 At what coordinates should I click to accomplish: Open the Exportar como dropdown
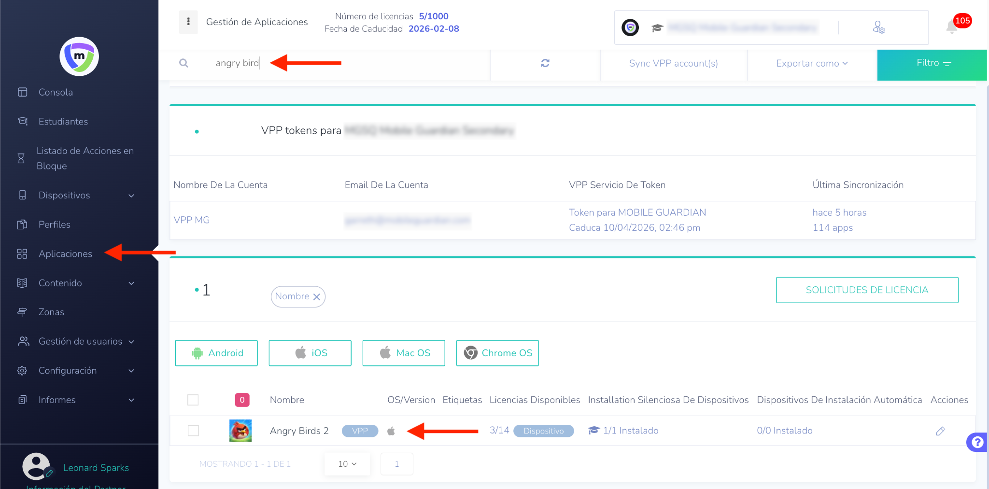pos(811,63)
